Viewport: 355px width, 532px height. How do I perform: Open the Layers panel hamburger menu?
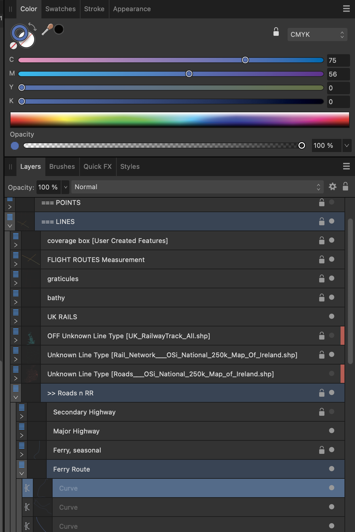tap(346, 166)
